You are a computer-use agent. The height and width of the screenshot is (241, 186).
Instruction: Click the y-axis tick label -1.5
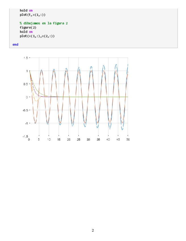(x=25, y=136)
